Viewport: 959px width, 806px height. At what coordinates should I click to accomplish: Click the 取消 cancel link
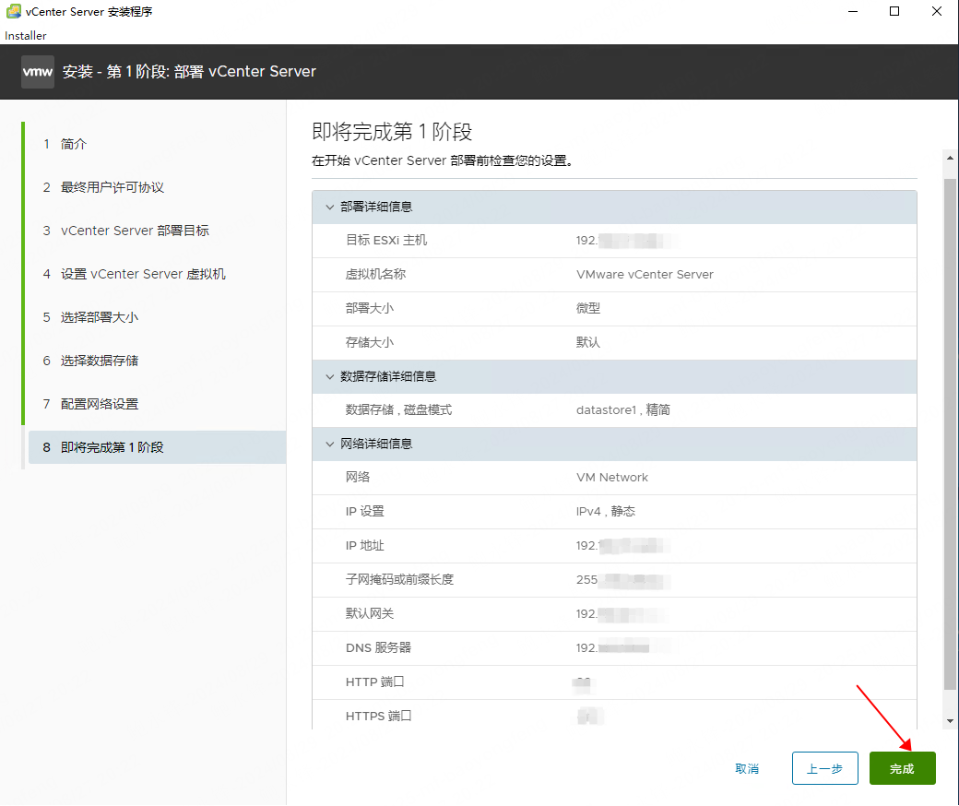(x=747, y=769)
